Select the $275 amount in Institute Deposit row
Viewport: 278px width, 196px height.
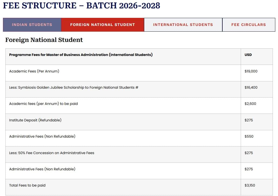click(249, 120)
